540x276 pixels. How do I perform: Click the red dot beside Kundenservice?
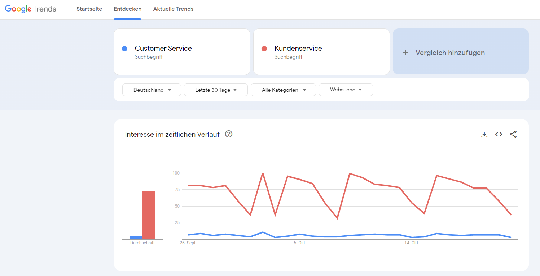pos(264,49)
